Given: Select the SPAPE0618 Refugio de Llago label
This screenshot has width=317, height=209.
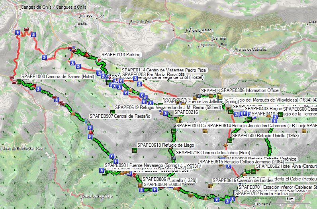Looking at the screenshot, I should click(x=159, y=145).
